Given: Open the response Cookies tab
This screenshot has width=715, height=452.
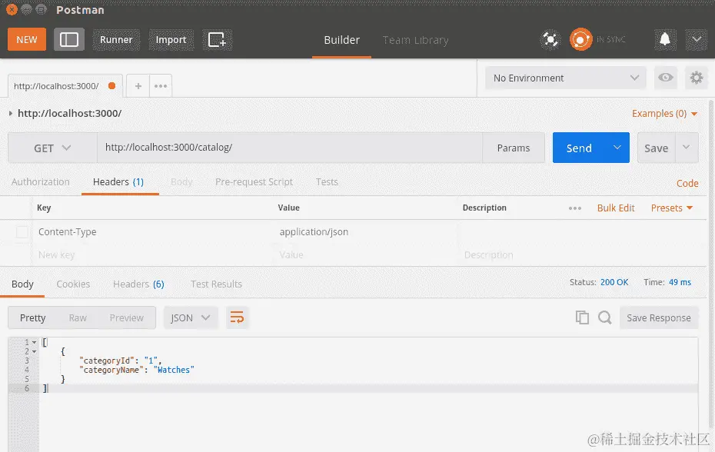Looking at the screenshot, I should coord(73,284).
